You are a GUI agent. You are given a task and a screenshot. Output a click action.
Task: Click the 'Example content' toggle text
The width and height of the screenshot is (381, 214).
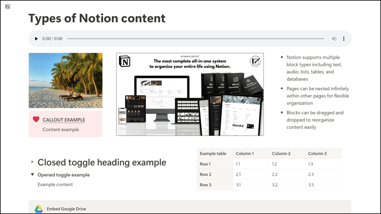pos(55,185)
